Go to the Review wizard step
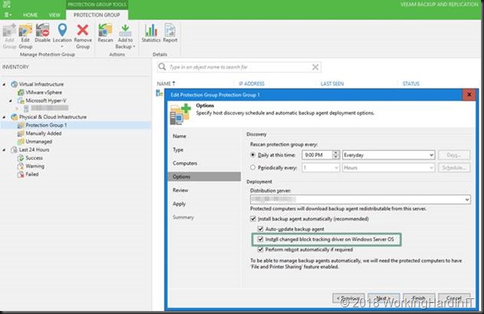484x314 pixels. pos(180,190)
